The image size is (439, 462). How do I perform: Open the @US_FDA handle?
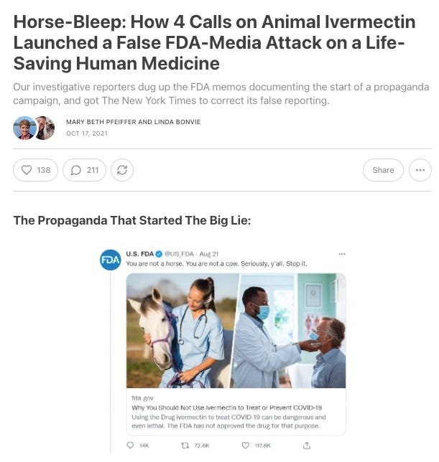tap(179, 254)
